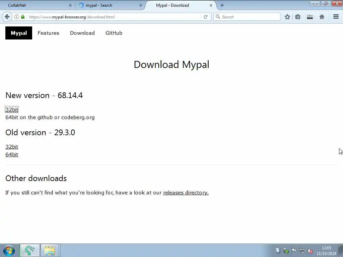Click the Download Mypal heading text
The width and height of the screenshot is (343, 257).
[x=171, y=65]
